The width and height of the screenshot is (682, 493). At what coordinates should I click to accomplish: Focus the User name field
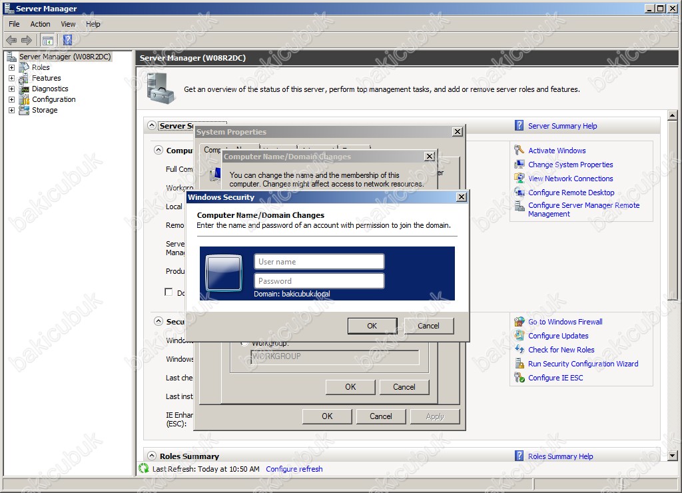pyautogui.click(x=319, y=262)
